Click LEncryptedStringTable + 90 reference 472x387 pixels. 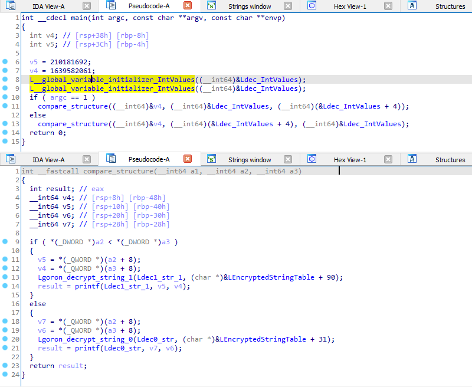point(279,277)
